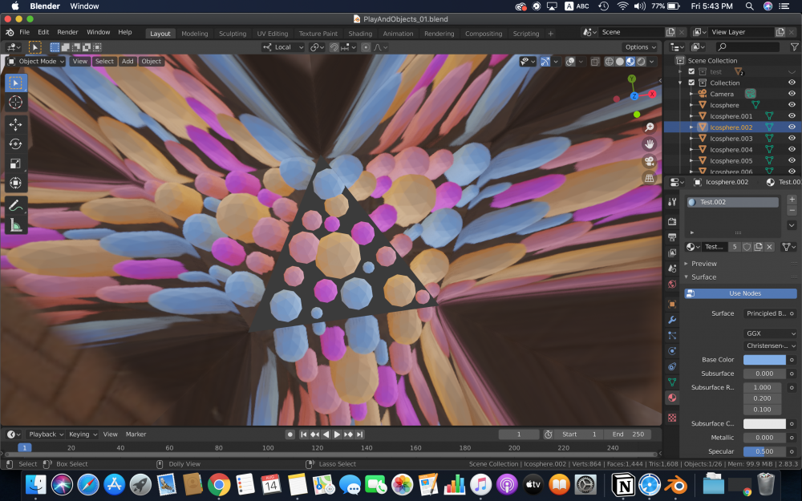Open the viewport shading options dropdown arrow

click(x=651, y=62)
